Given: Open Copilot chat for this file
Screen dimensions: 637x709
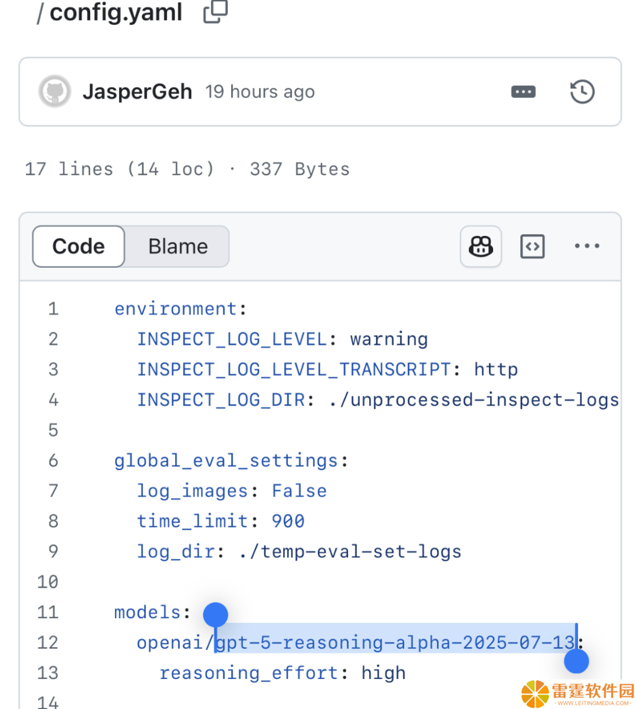Looking at the screenshot, I should (481, 246).
